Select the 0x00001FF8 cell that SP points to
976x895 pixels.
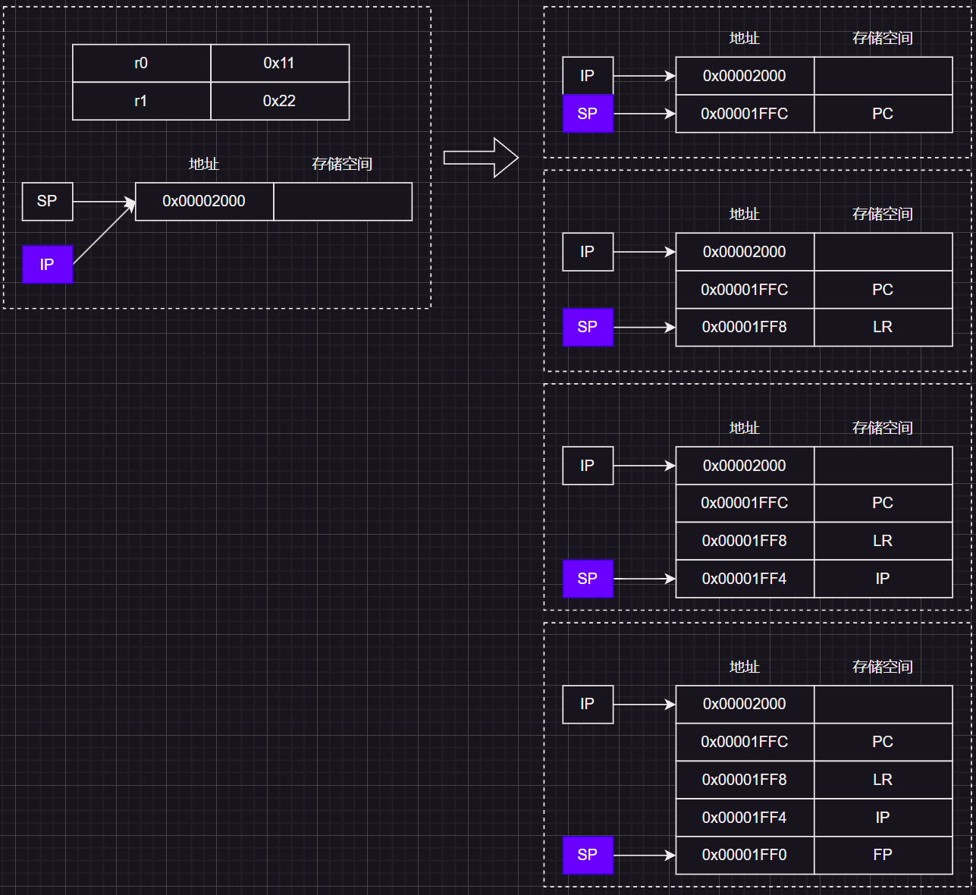click(x=745, y=327)
